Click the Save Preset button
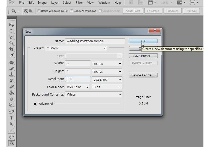Viewport: 210px width, 147px height. [x=143, y=56]
